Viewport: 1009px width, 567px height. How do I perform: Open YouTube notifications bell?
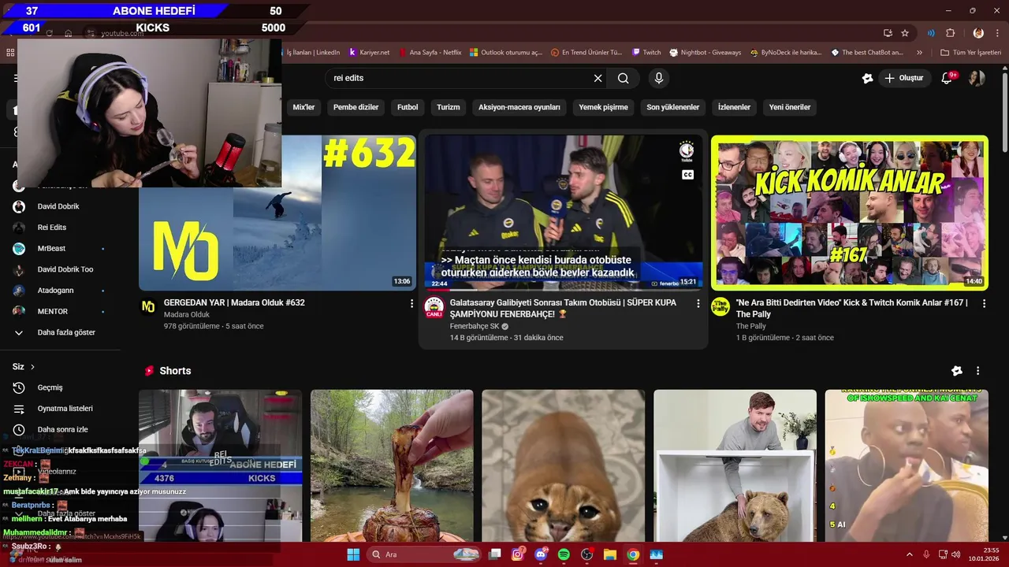[x=948, y=78]
